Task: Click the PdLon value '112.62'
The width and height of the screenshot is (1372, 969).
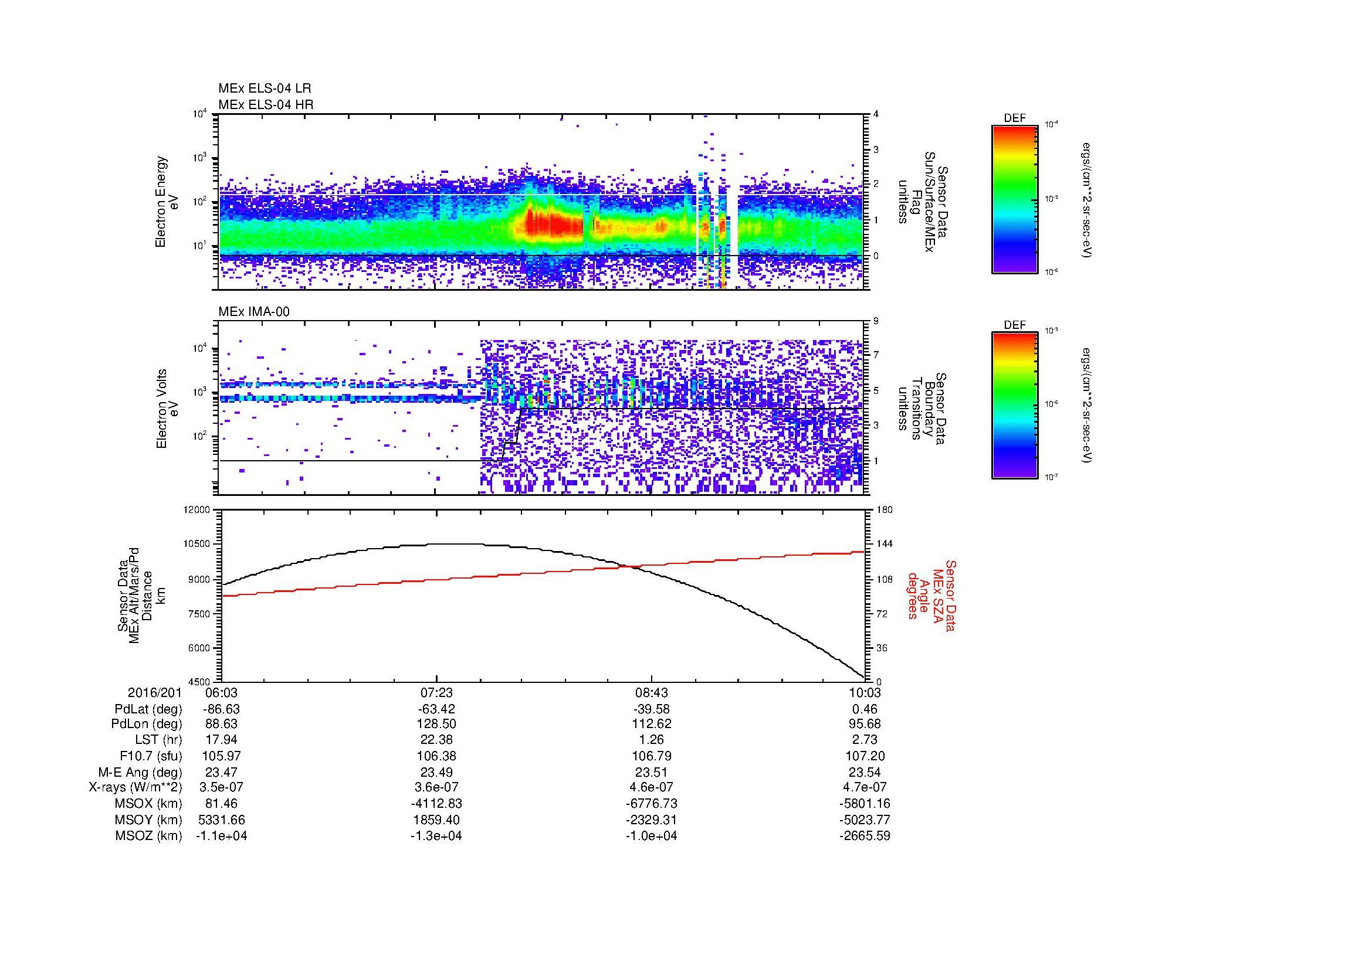Action: (651, 723)
